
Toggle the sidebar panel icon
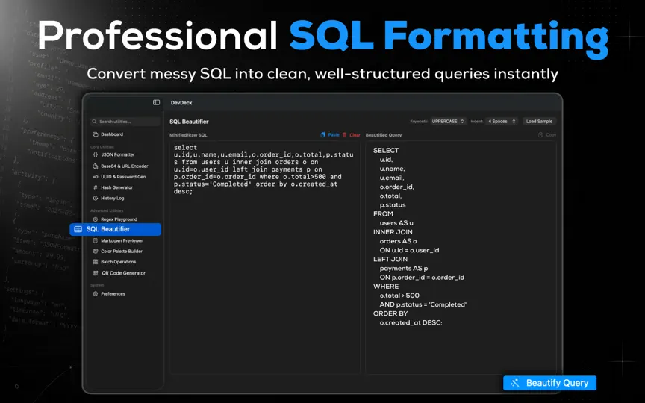coord(156,102)
